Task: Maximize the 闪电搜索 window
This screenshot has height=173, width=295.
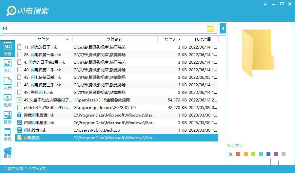Action: (282, 4)
